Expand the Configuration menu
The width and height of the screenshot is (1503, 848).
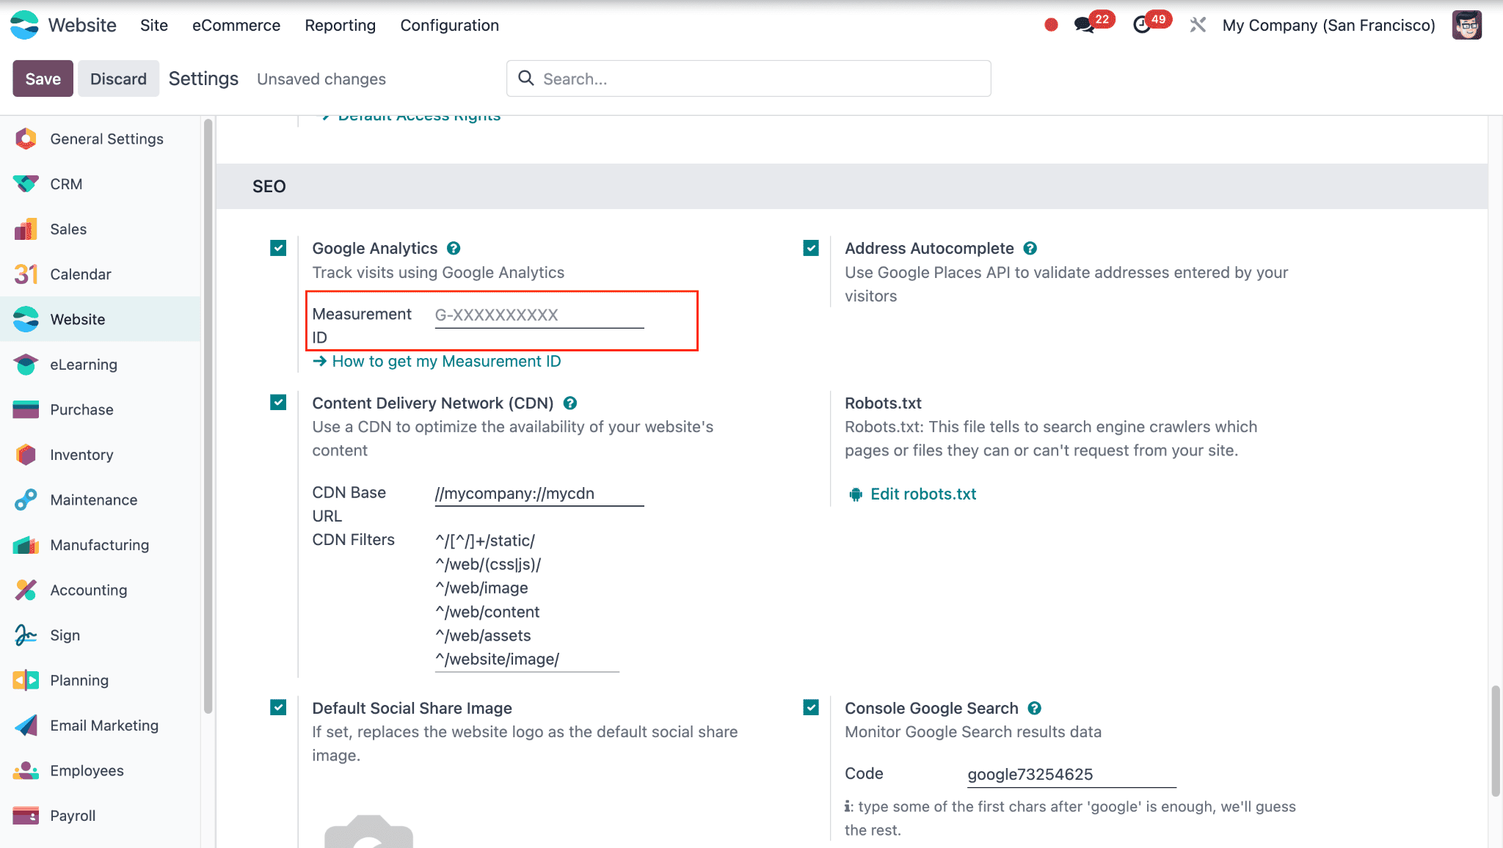(449, 25)
